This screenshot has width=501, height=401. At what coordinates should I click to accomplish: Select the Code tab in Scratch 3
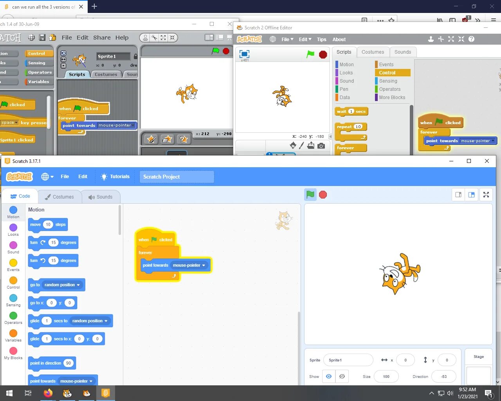click(x=20, y=196)
